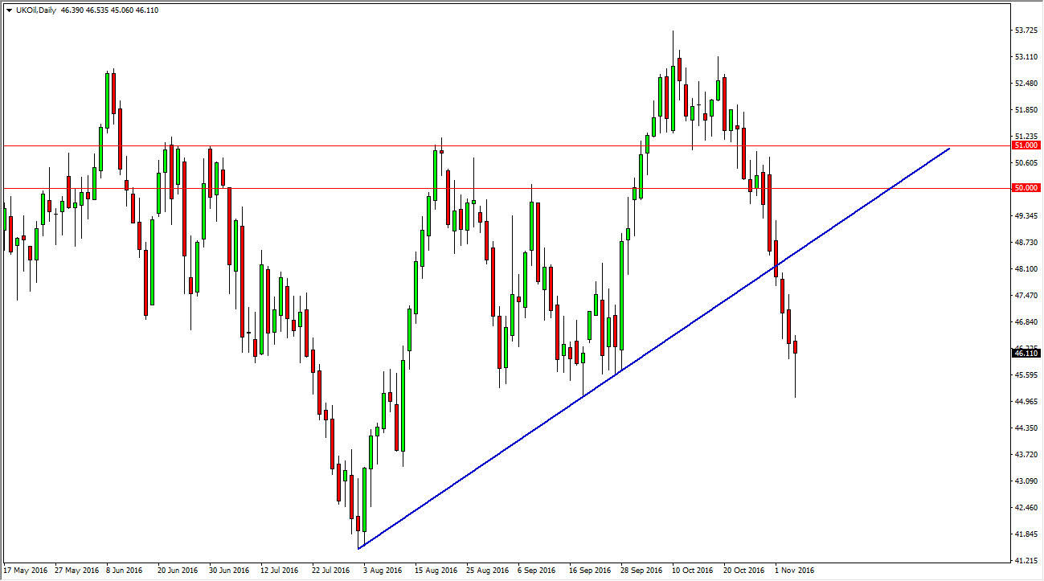Click the 10 Oct 2016 date label
This screenshot has width=1044, height=581.
693,571
